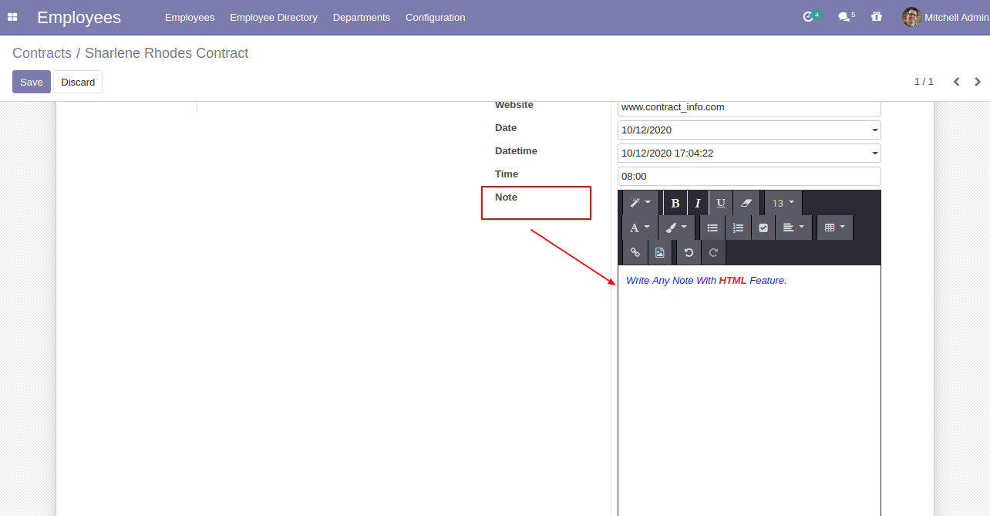The image size is (990, 516).
Task: Open the font color A dropdown
Action: (640, 228)
